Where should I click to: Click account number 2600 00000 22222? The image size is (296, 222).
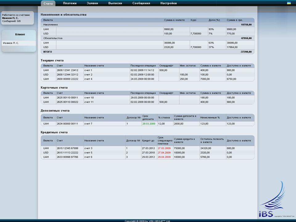(x=68, y=79)
